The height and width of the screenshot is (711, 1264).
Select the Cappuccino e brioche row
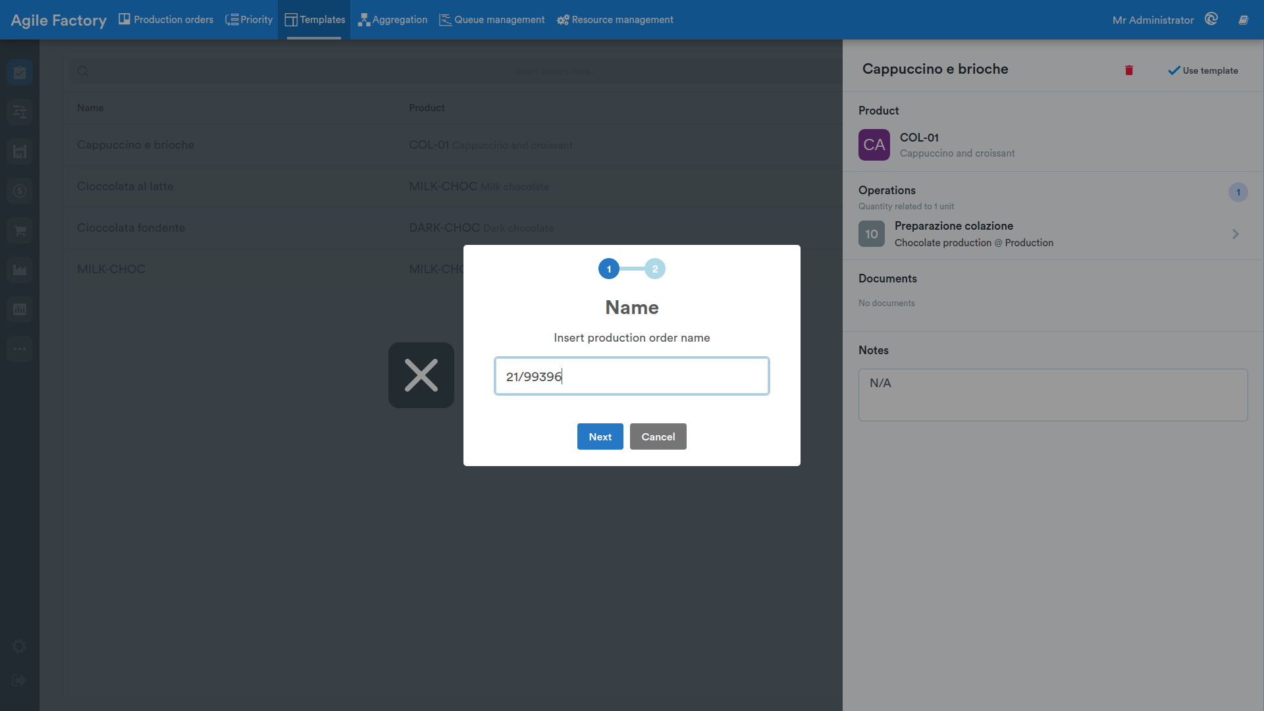pyautogui.click(x=453, y=145)
